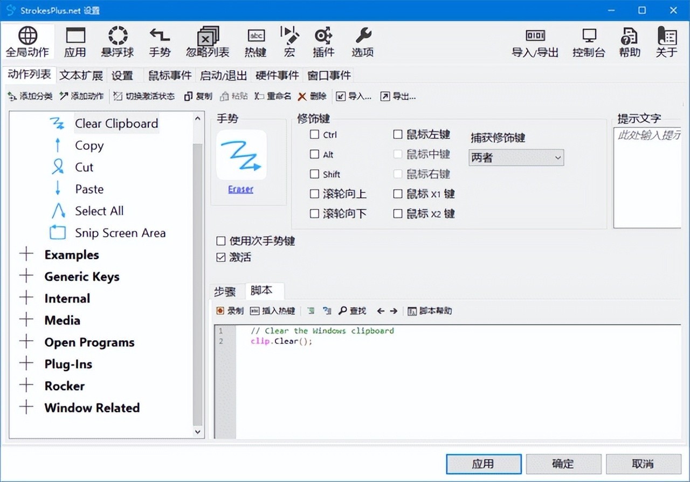Check the Alt modifier checkbox

[315, 154]
